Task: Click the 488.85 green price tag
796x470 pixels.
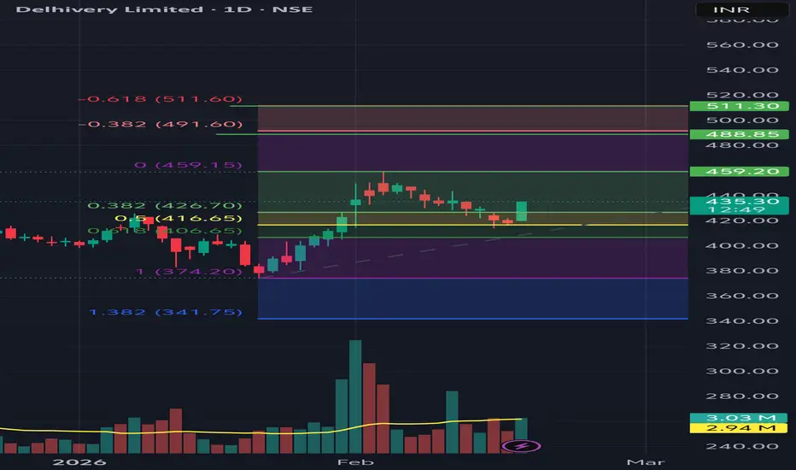Action: (739, 134)
